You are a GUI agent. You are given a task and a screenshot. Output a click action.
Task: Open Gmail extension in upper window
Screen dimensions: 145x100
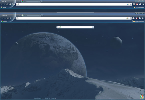point(137,4)
